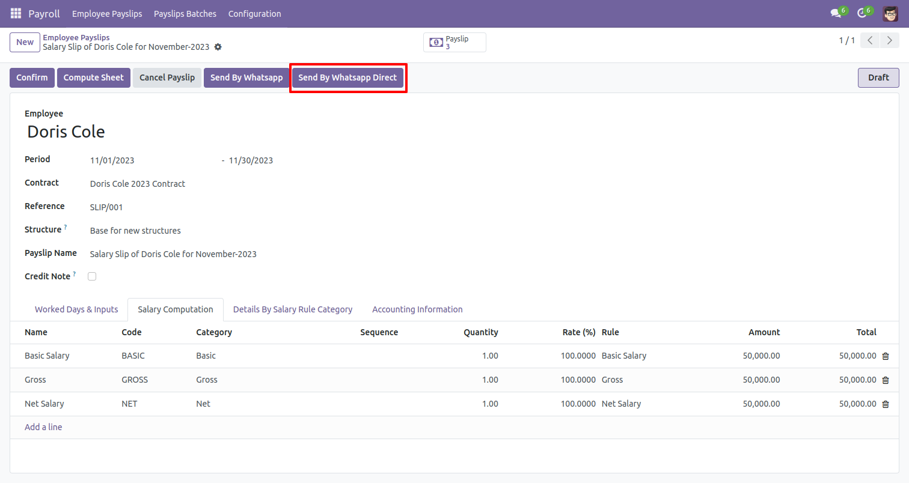Viewport: 909px width, 483px height.
Task: Switch to Accounting Information tab
Action: pyautogui.click(x=417, y=309)
